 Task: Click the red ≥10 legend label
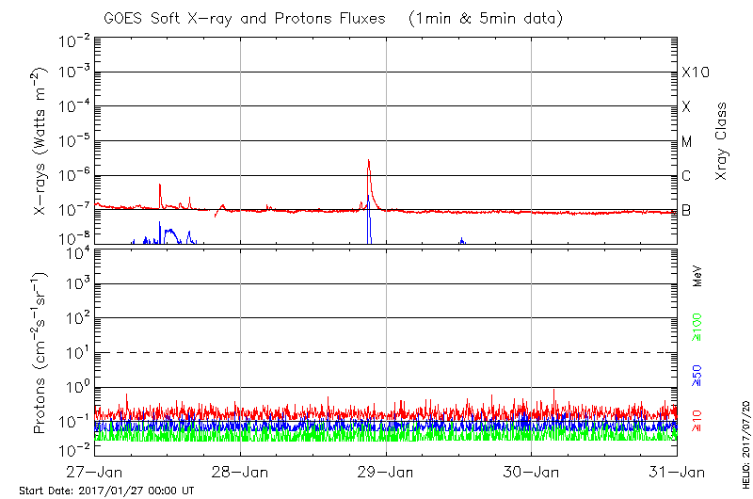pyautogui.click(x=698, y=422)
